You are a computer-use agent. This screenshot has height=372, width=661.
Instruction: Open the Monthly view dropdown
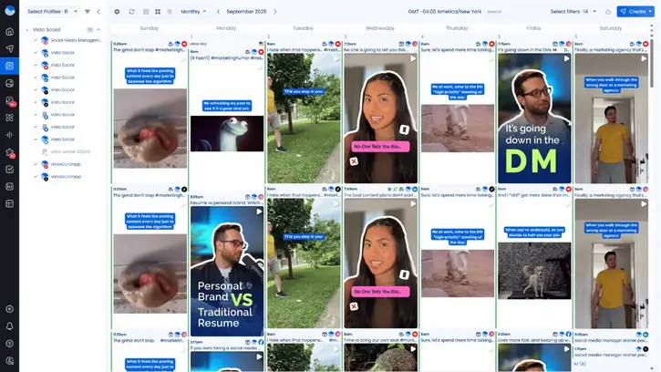193,12
